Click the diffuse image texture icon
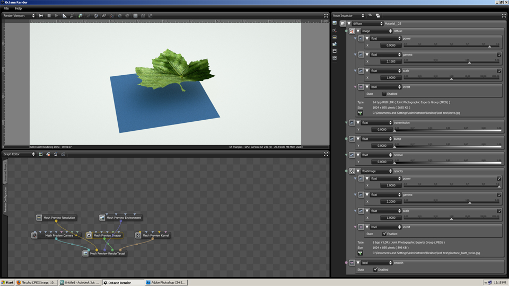Viewport: 509px width, 286px height. [352, 31]
